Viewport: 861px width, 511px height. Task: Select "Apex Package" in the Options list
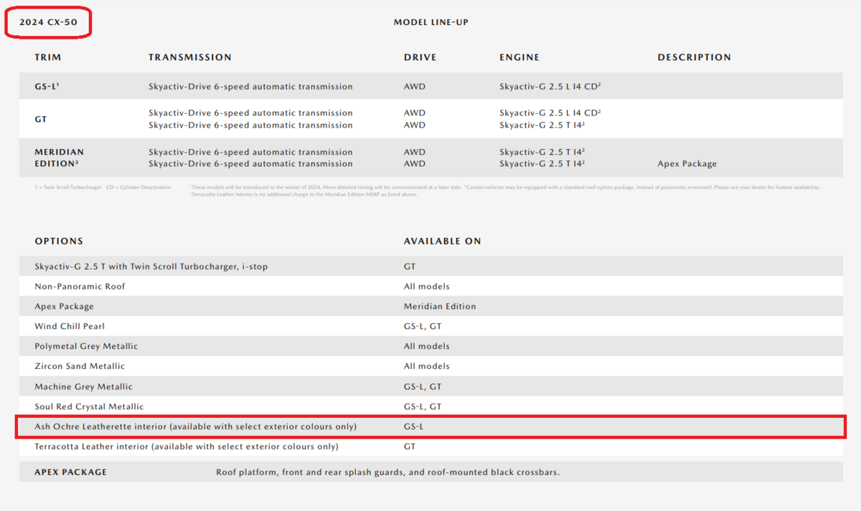pyautogui.click(x=64, y=306)
